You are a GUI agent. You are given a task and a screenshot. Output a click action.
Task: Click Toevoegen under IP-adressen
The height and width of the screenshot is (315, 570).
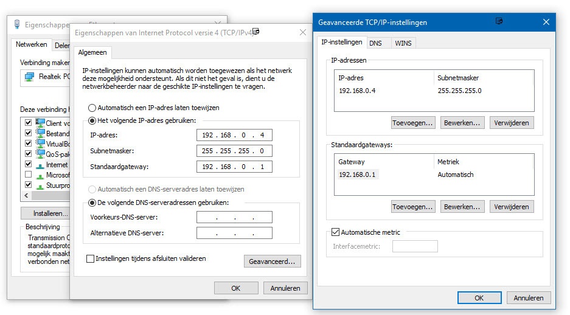click(x=413, y=123)
